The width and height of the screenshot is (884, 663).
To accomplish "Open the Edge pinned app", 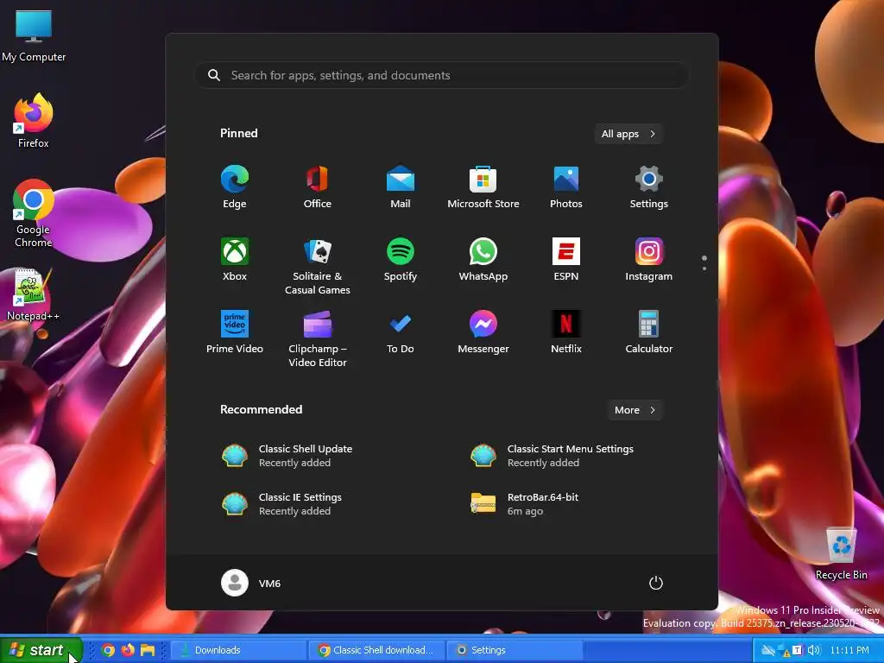I will 235,186.
